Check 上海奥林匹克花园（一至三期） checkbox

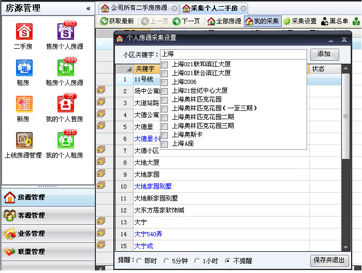click(165, 109)
